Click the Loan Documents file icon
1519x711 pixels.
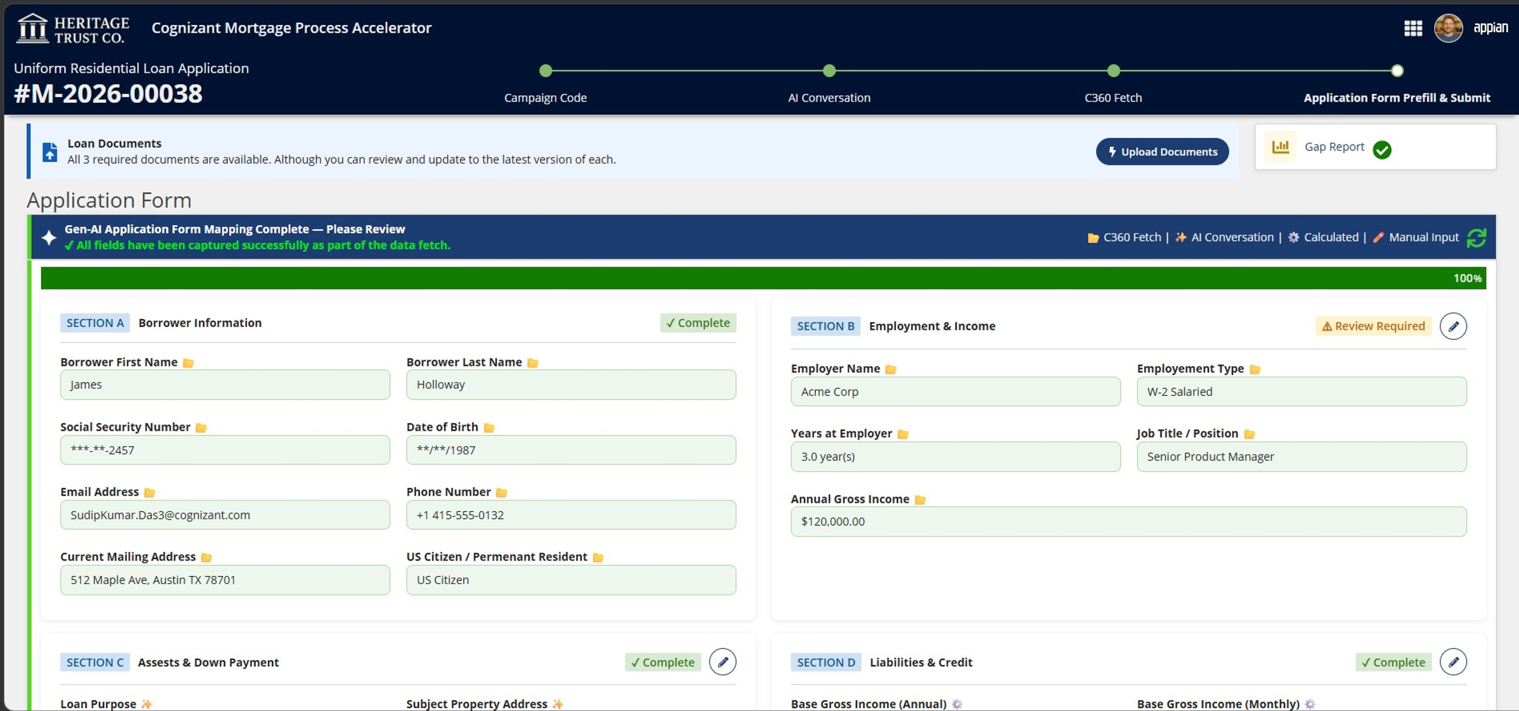click(x=50, y=152)
